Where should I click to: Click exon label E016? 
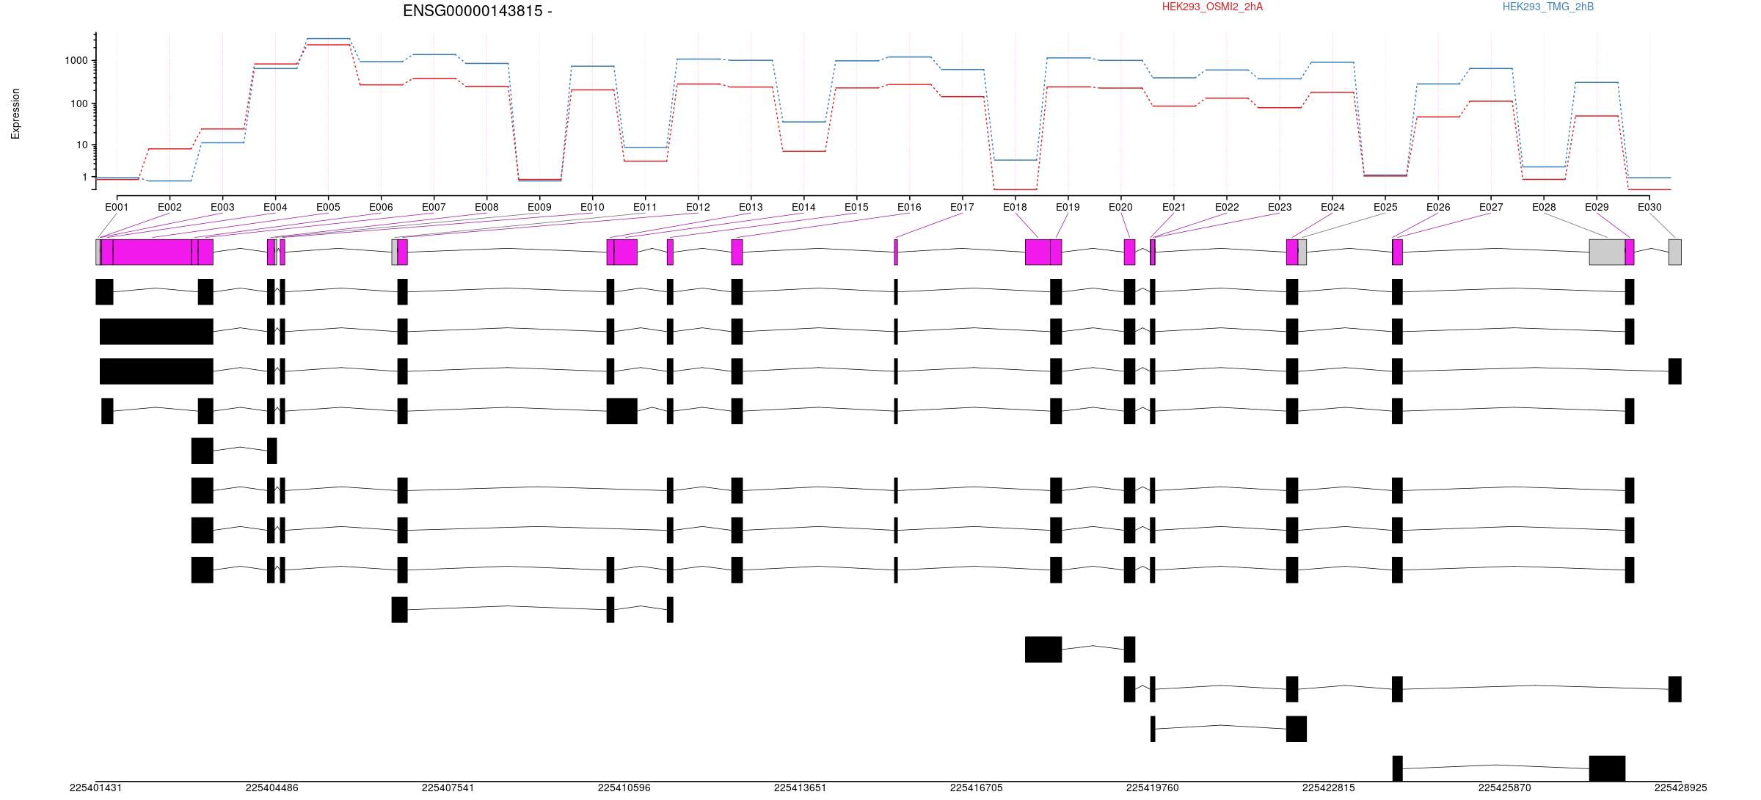click(x=909, y=207)
